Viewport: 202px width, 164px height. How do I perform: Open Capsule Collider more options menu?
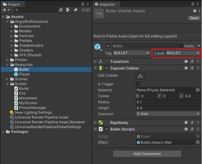[198, 68]
